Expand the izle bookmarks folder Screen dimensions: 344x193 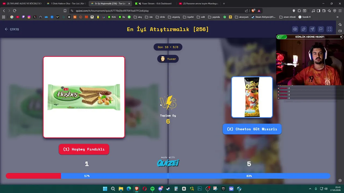(149, 17)
